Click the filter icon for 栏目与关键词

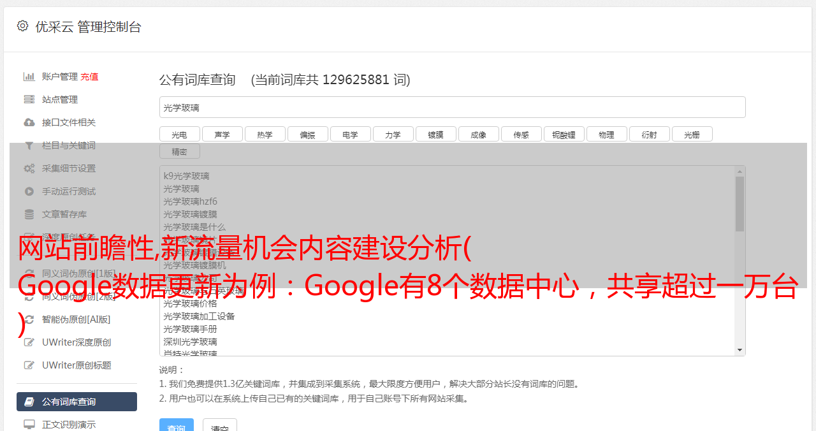29,145
